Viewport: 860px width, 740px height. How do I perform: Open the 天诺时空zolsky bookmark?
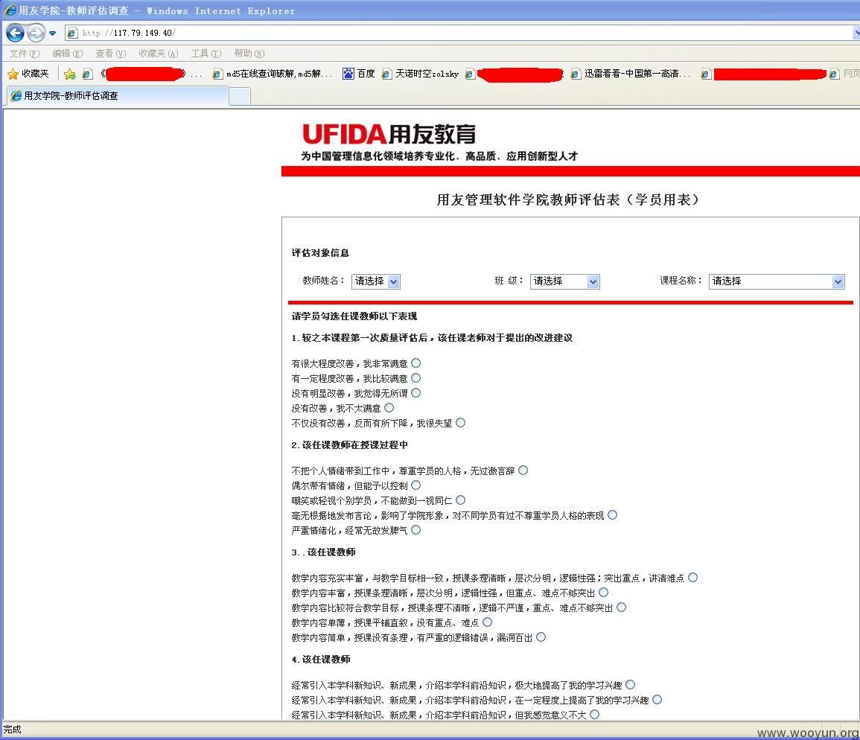point(420,74)
